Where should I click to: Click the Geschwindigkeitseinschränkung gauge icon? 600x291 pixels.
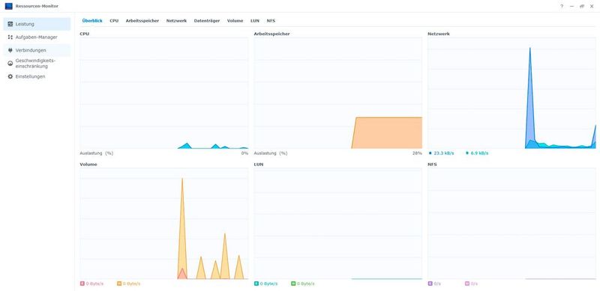10,64
